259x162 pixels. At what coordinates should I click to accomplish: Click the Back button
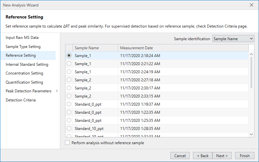click(x=203, y=156)
